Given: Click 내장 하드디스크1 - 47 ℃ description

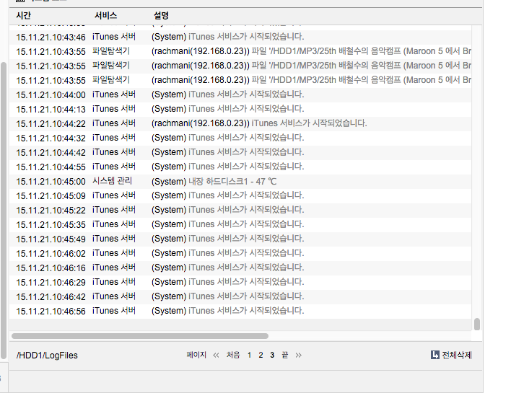Looking at the screenshot, I should (x=232, y=181).
